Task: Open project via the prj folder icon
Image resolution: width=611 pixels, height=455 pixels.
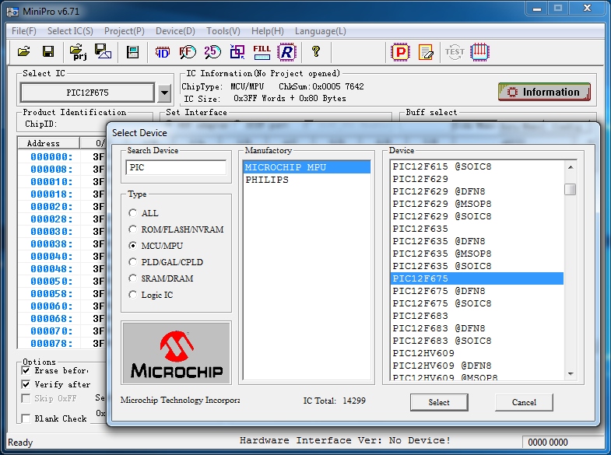Action: pyautogui.click(x=78, y=52)
